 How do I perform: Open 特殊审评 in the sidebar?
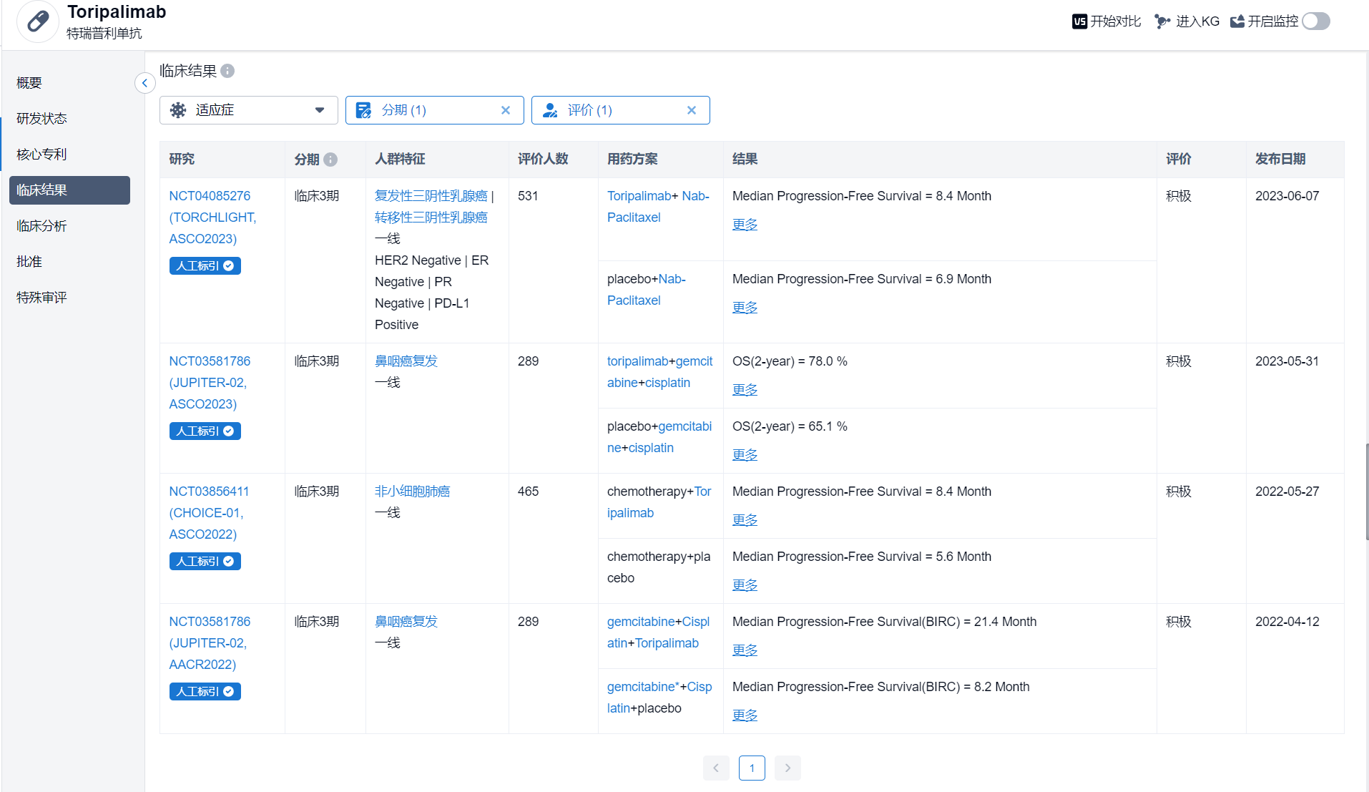(41, 298)
